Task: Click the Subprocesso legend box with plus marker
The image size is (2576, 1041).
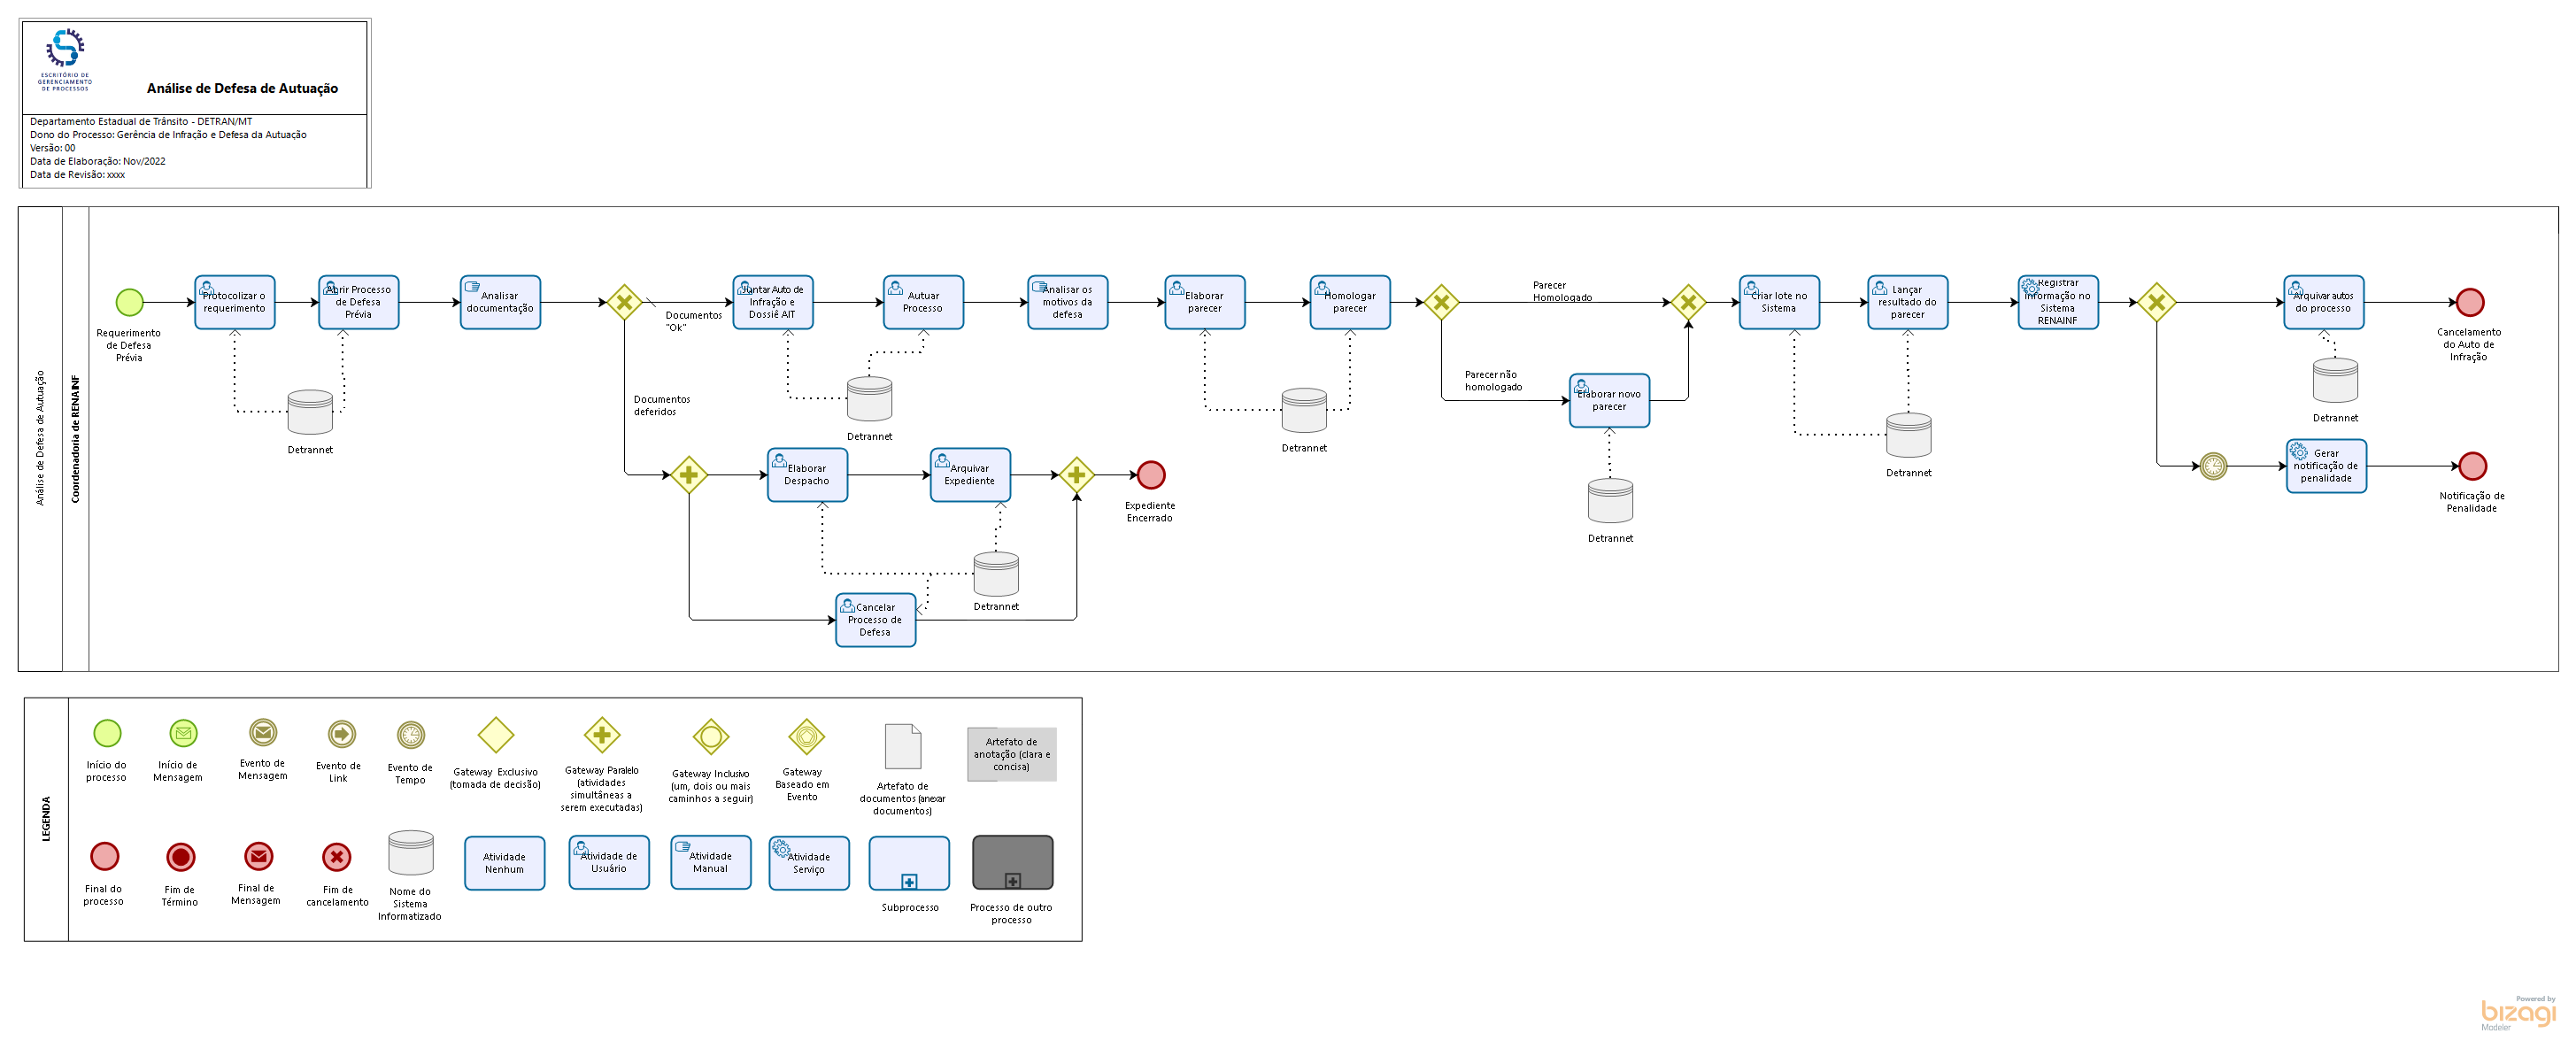Action: point(909,863)
